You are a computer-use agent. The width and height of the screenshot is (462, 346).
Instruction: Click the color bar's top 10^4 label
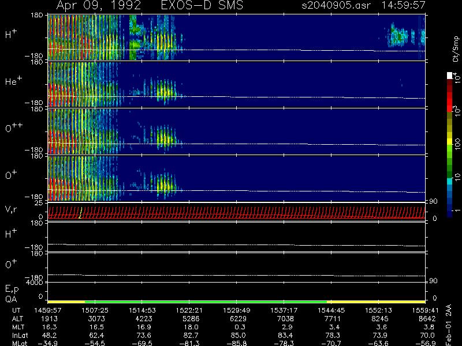click(456, 77)
